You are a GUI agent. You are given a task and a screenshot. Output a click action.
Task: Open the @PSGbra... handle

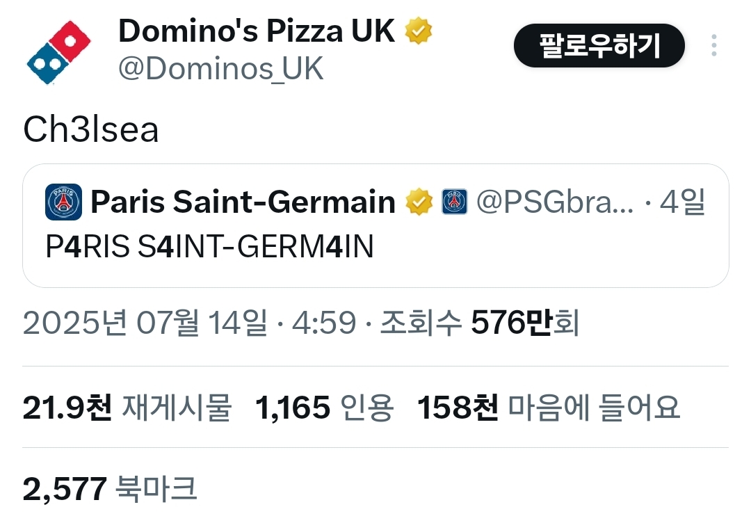point(555,202)
